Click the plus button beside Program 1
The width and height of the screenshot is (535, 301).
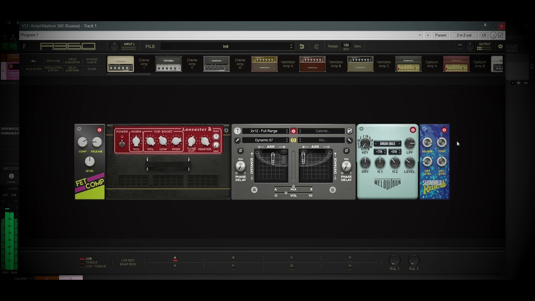pyautogui.click(x=428, y=35)
